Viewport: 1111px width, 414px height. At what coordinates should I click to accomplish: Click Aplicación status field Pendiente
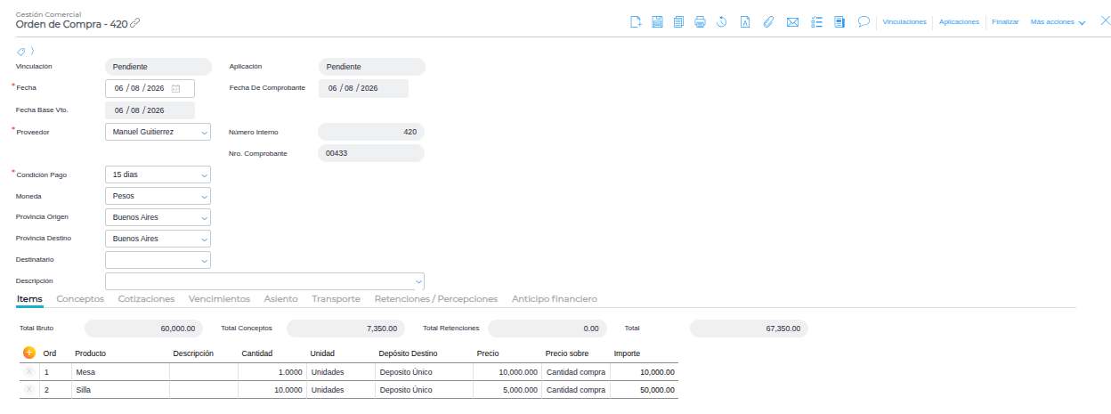372,67
